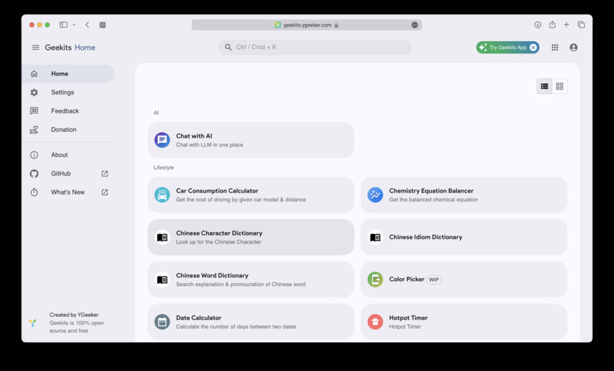The width and height of the screenshot is (614, 371).
Task: Open Safari downloads icon
Action: (x=538, y=25)
